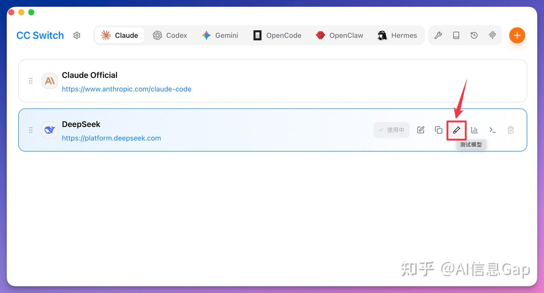Delete the DeepSeek provider
This screenshot has width=544, height=293.
point(511,130)
